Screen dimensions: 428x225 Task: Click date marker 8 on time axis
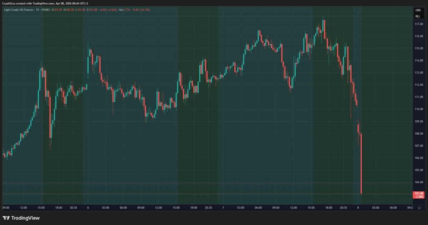tap(358, 207)
